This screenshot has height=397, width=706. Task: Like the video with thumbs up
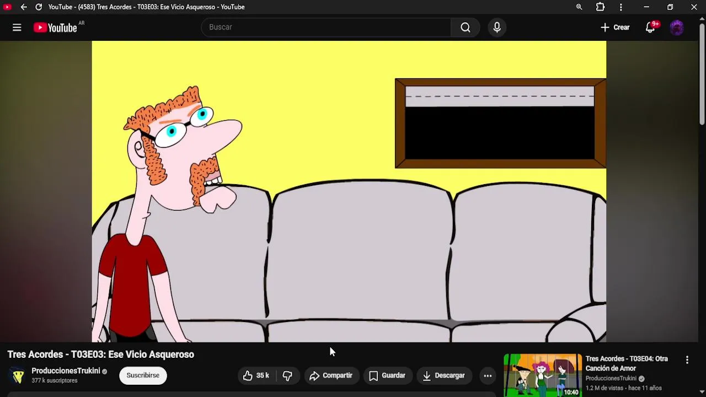click(256, 375)
